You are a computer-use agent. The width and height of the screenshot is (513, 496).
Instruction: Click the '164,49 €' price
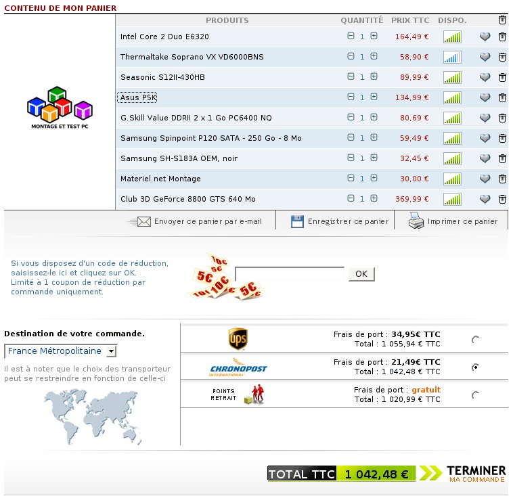click(411, 37)
